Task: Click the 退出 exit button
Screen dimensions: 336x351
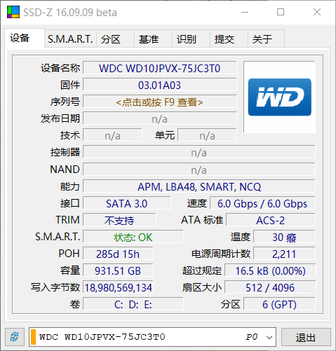Action: pyautogui.click(x=306, y=337)
